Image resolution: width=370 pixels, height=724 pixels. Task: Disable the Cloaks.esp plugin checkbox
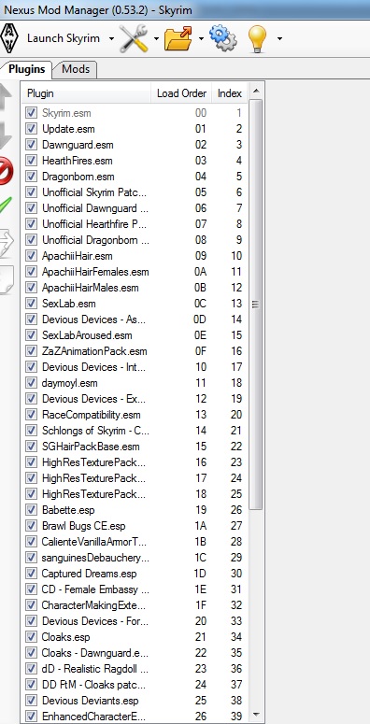pyautogui.click(x=31, y=637)
